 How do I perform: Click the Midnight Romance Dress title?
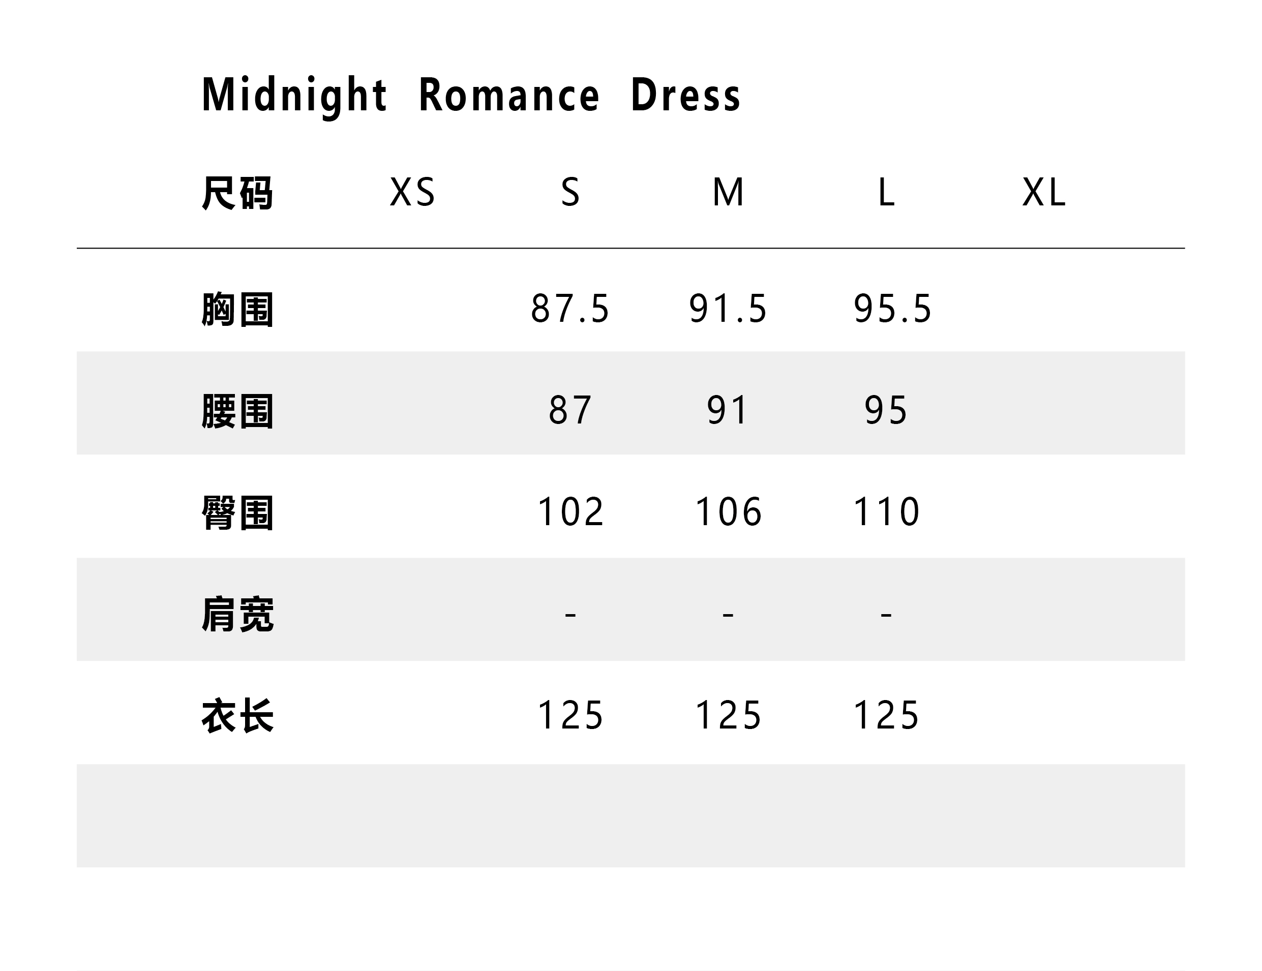pos(471,95)
